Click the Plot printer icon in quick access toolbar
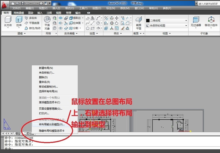This screenshot has height=153, width=220. [x=41, y=3]
